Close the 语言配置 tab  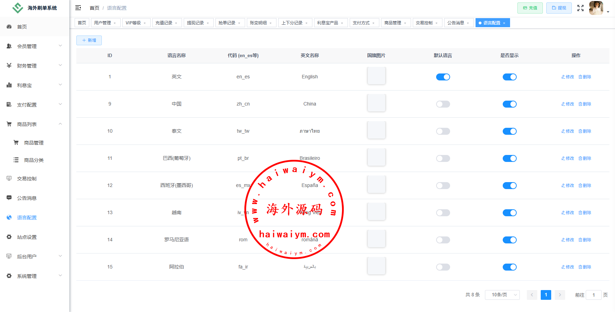pos(504,23)
